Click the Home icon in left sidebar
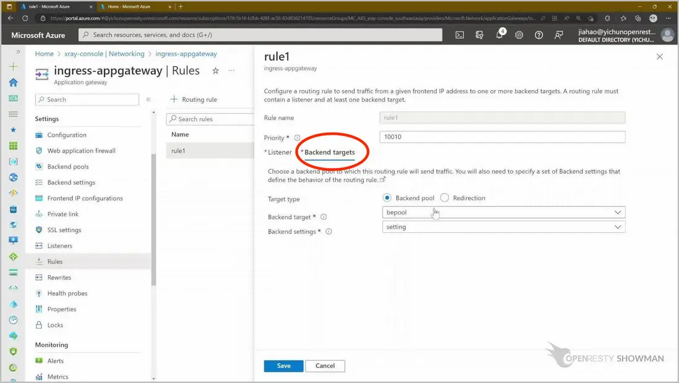The image size is (679, 383). click(14, 82)
